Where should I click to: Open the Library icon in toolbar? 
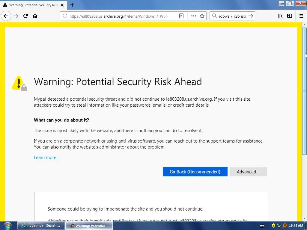(x=280, y=16)
